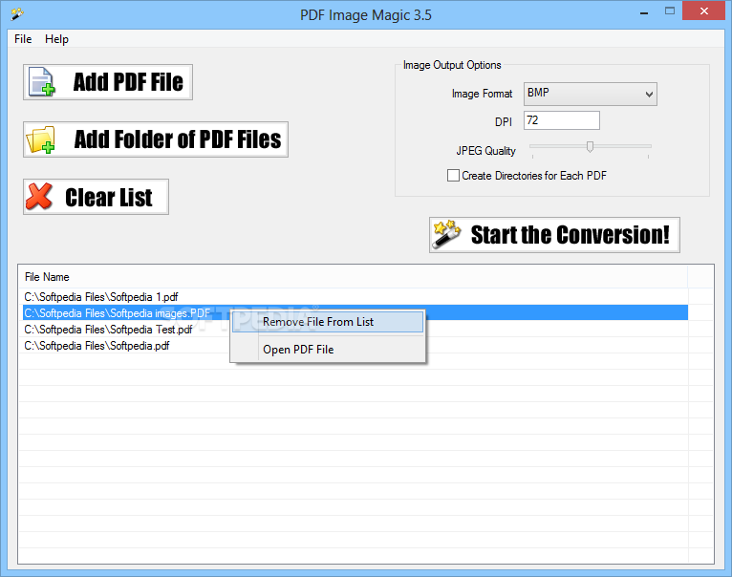Click the magic wand icon on Start the Conversion
The width and height of the screenshot is (732, 577).
tap(446, 234)
